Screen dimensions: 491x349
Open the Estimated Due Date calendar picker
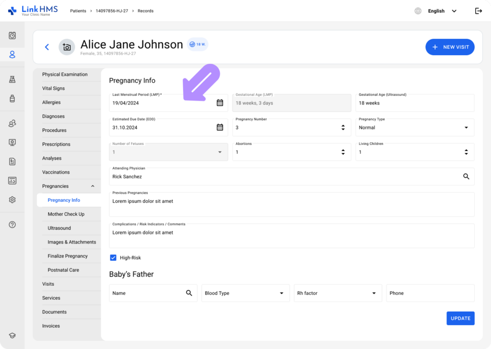pyautogui.click(x=220, y=128)
